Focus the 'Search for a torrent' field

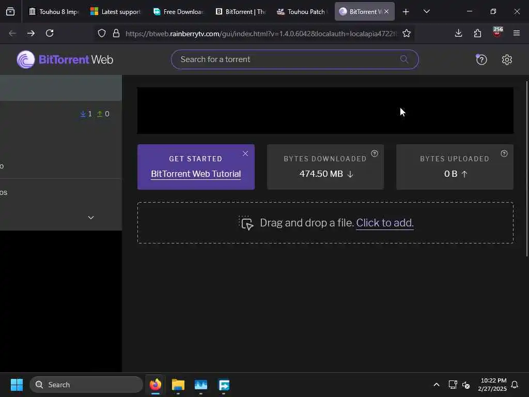(x=294, y=59)
